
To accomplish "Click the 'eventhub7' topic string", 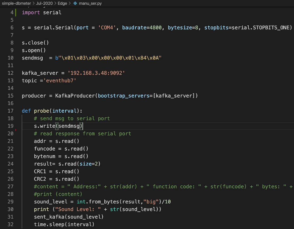I will (60, 81).
